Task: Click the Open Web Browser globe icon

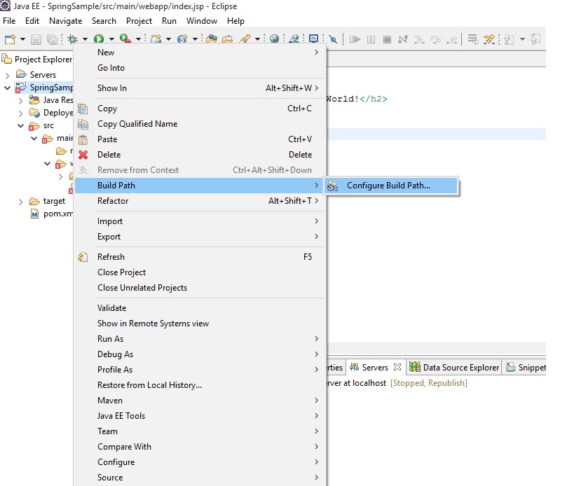Action: click(274, 39)
